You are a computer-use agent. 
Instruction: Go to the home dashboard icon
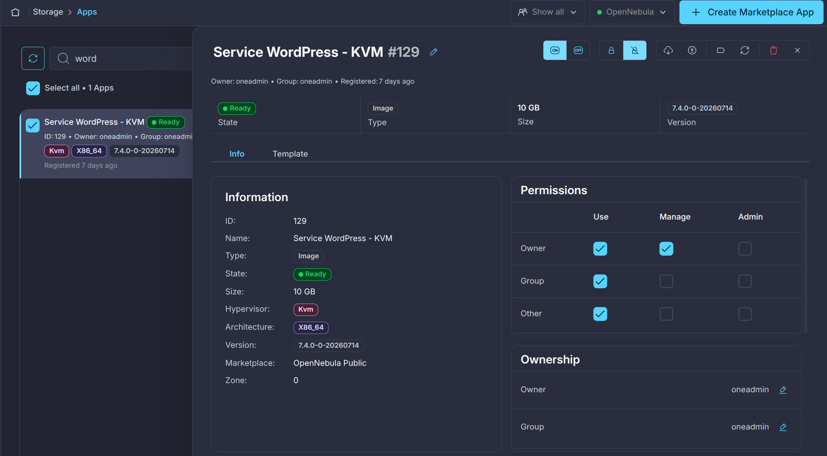coord(15,12)
